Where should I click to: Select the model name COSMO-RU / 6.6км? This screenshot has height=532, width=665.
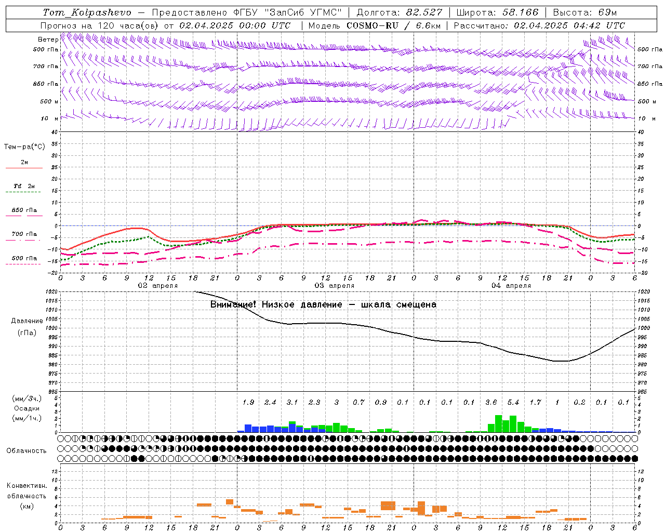click(394, 25)
